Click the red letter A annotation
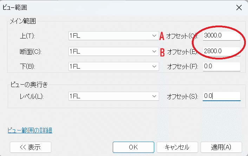The height and width of the screenshot is (156, 248). (162, 35)
